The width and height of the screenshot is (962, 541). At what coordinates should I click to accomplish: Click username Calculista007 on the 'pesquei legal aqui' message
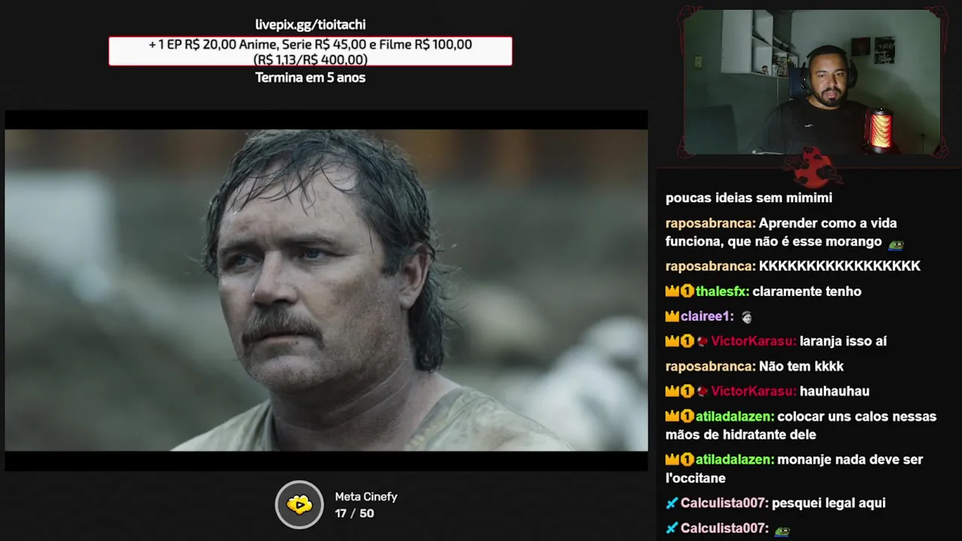[x=725, y=503]
